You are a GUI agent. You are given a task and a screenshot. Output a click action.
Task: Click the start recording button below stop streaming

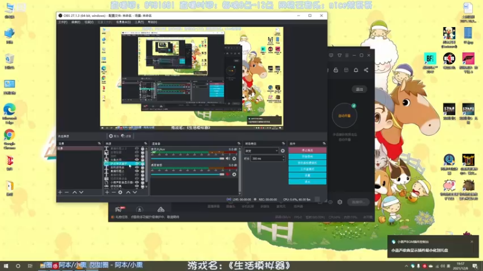[307, 157]
